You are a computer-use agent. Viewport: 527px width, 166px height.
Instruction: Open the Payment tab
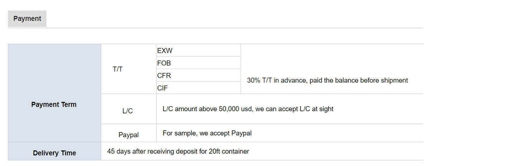coord(27,19)
